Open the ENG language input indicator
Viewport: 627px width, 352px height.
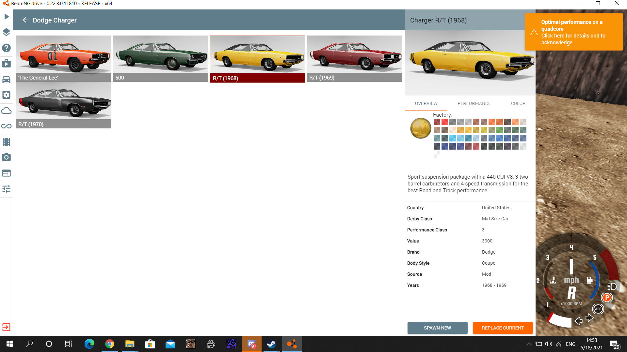[571, 344]
